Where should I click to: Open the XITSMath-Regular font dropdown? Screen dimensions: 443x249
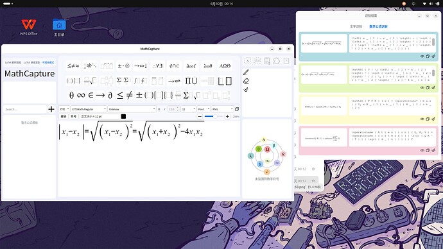(x=89, y=109)
